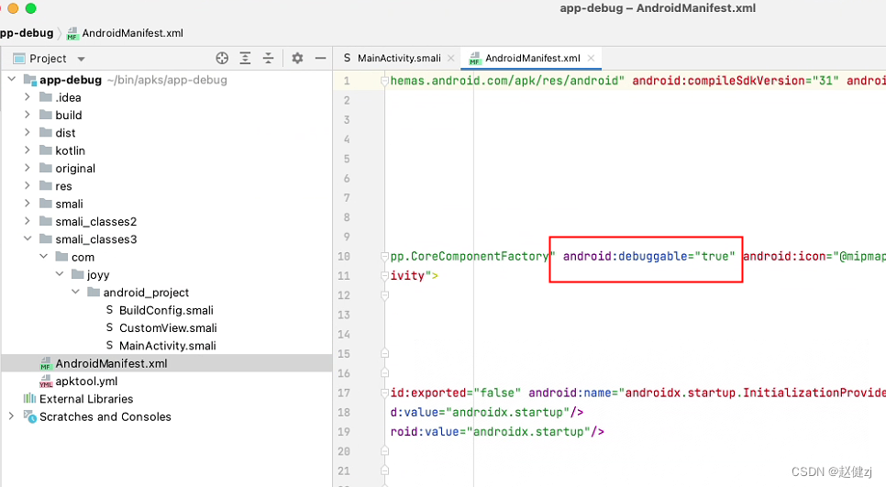Select the AndroidManifest.xml editor tab
The width and height of the screenshot is (886, 487).
(x=532, y=58)
